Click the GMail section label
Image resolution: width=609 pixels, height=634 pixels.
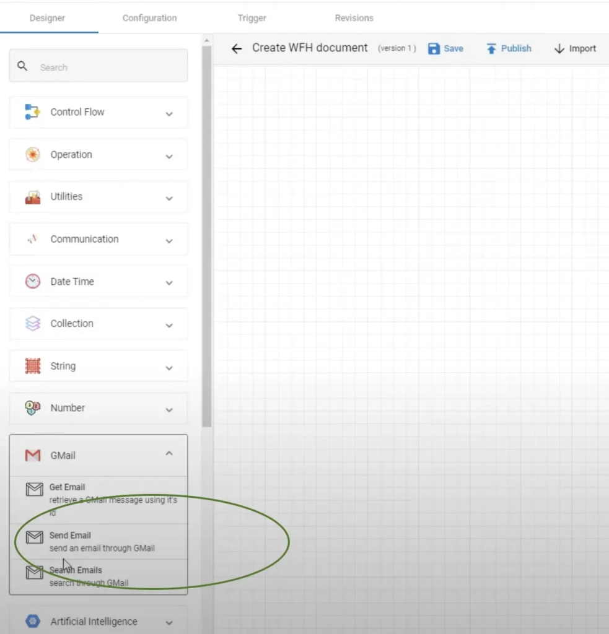(x=63, y=455)
